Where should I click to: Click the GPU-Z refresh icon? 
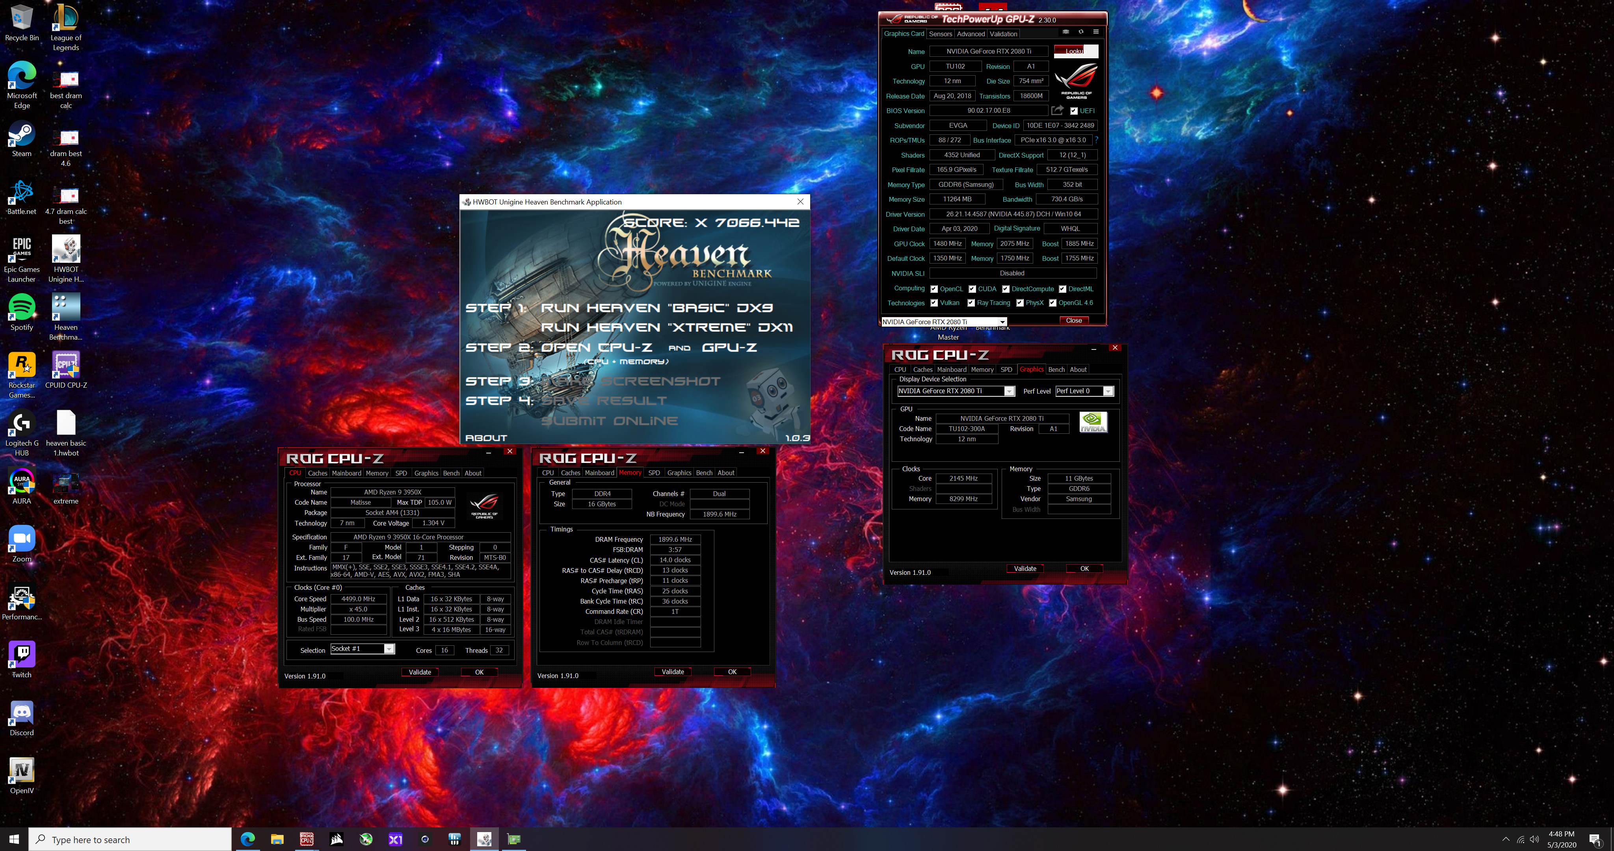pos(1081,32)
